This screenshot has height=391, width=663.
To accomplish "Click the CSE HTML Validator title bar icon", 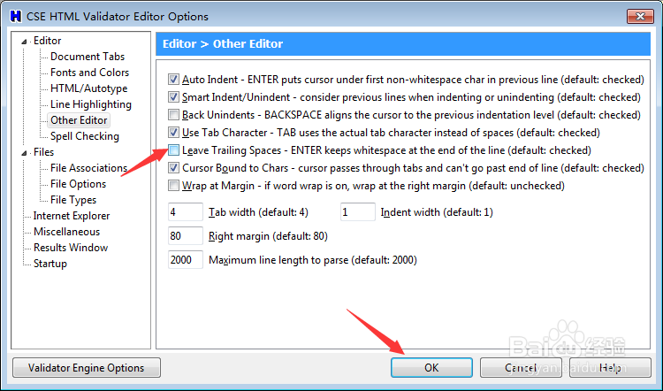I will point(16,17).
